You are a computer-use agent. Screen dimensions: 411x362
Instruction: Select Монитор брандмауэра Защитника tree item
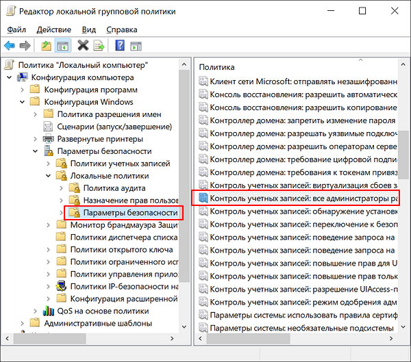coord(124,225)
